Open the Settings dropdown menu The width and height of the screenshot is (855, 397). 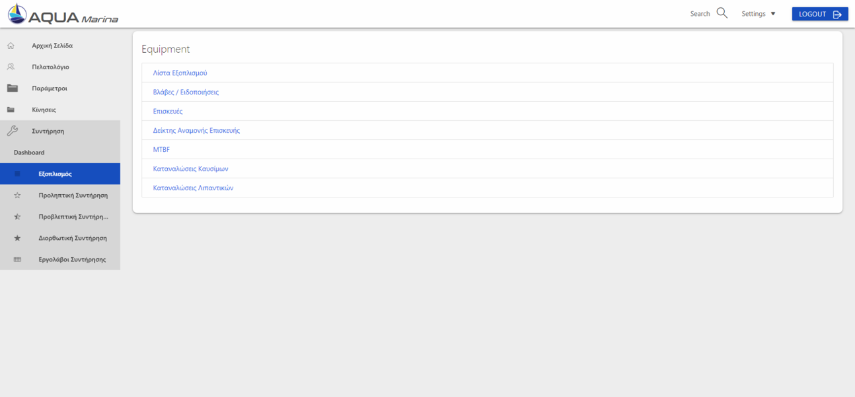[x=759, y=14]
